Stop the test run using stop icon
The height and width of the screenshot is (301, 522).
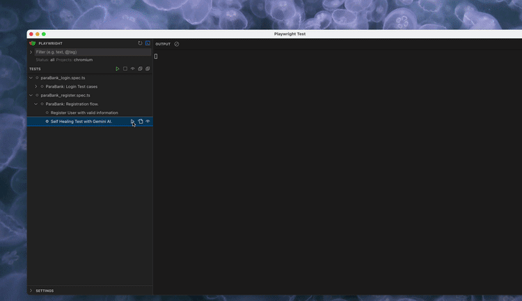click(125, 69)
